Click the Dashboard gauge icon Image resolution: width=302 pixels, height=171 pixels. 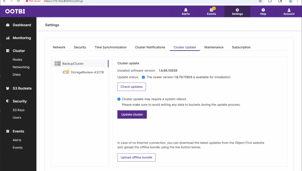(8, 25)
